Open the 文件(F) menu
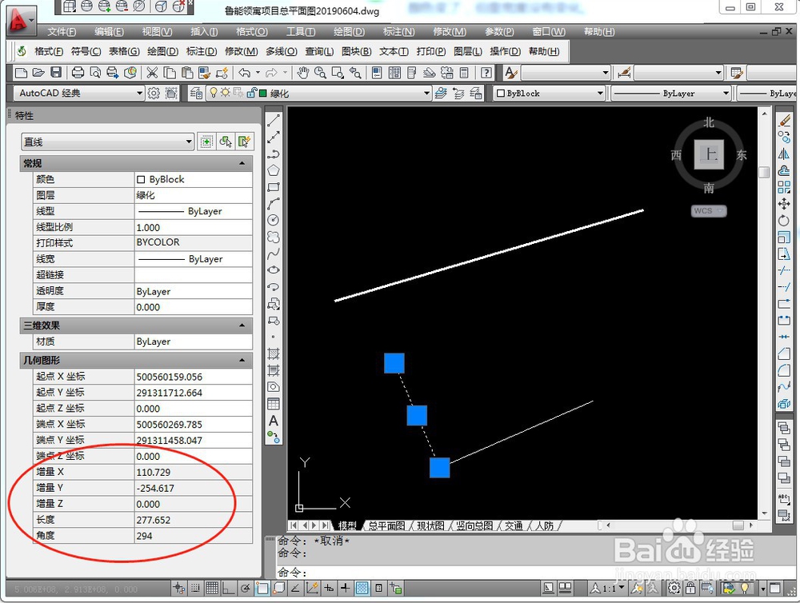800x603 pixels. pyautogui.click(x=62, y=32)
